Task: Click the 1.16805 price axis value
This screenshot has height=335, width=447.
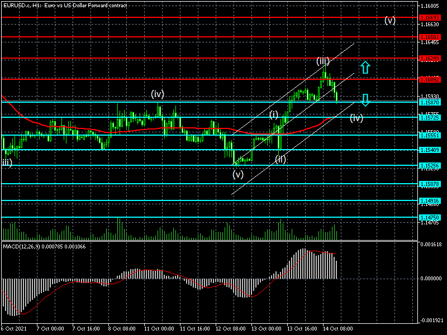Action: (x=430, y=6)
